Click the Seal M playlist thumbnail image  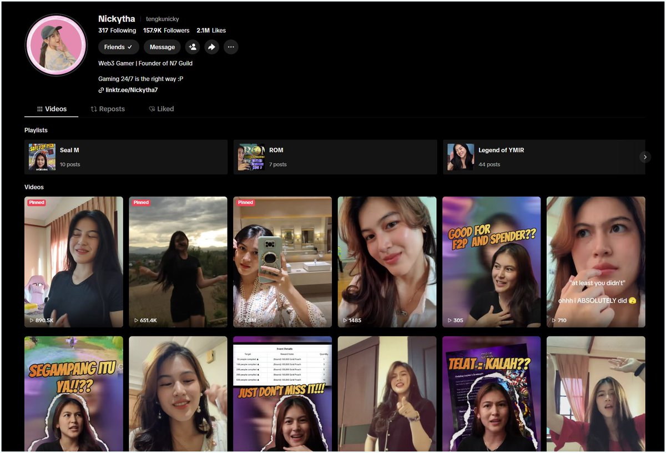click(42, 157)
